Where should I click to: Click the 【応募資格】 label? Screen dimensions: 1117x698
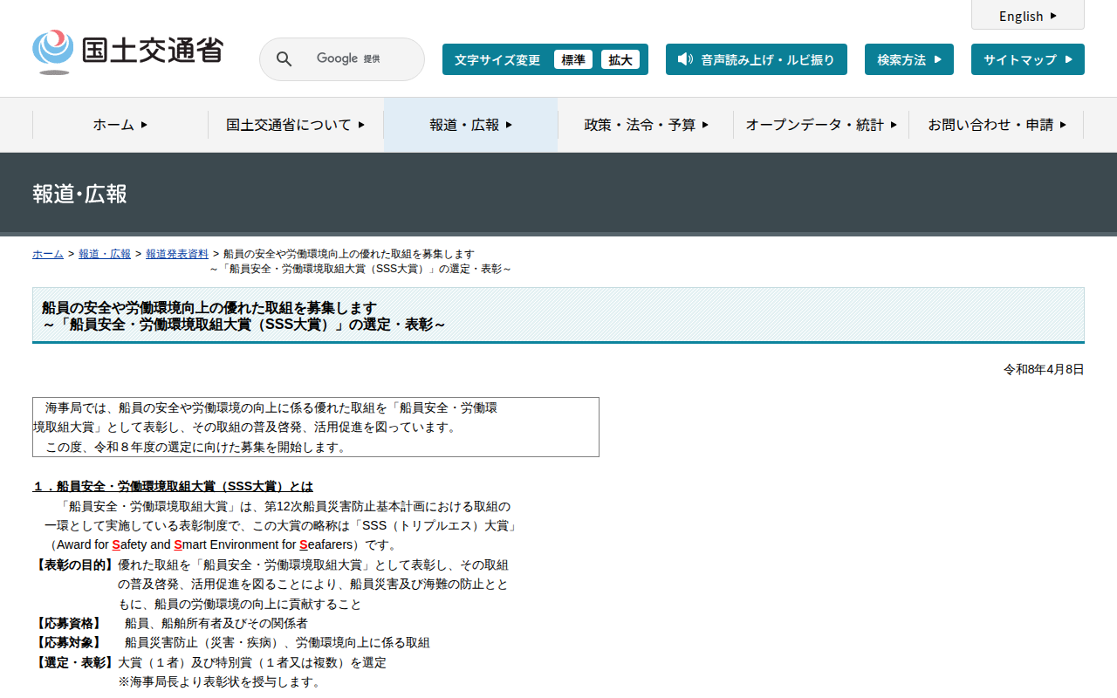tap(67, 623)
